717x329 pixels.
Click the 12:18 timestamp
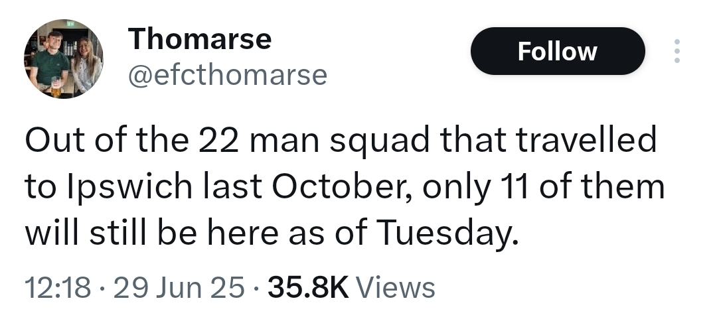56,288
